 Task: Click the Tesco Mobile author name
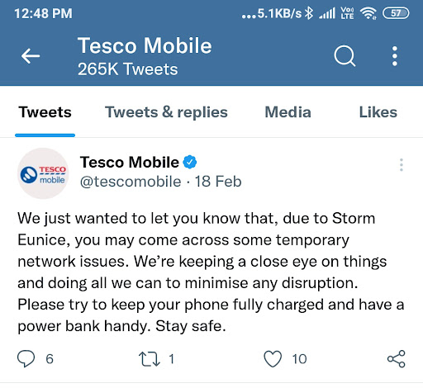(130, 162)
